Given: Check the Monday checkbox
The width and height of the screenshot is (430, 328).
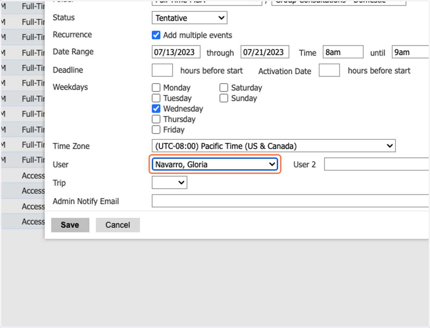Looking at the screenshot, I should [x=156, y=88].
